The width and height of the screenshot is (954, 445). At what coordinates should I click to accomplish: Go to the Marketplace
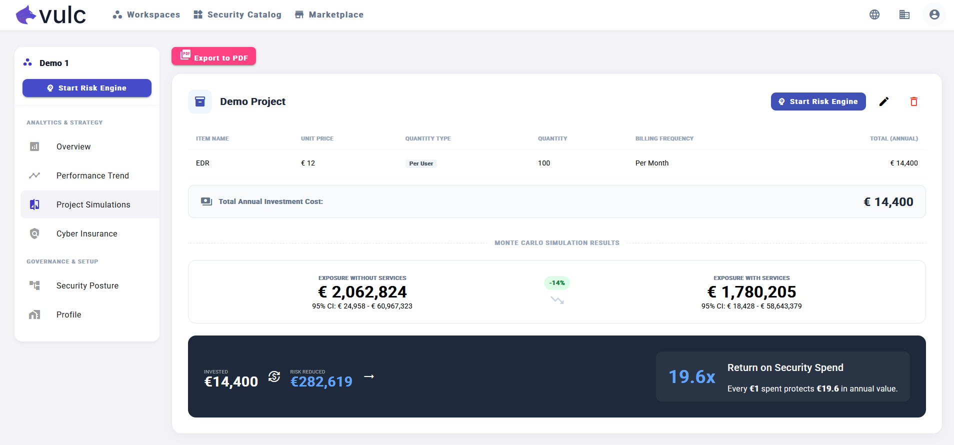(329, 14)
